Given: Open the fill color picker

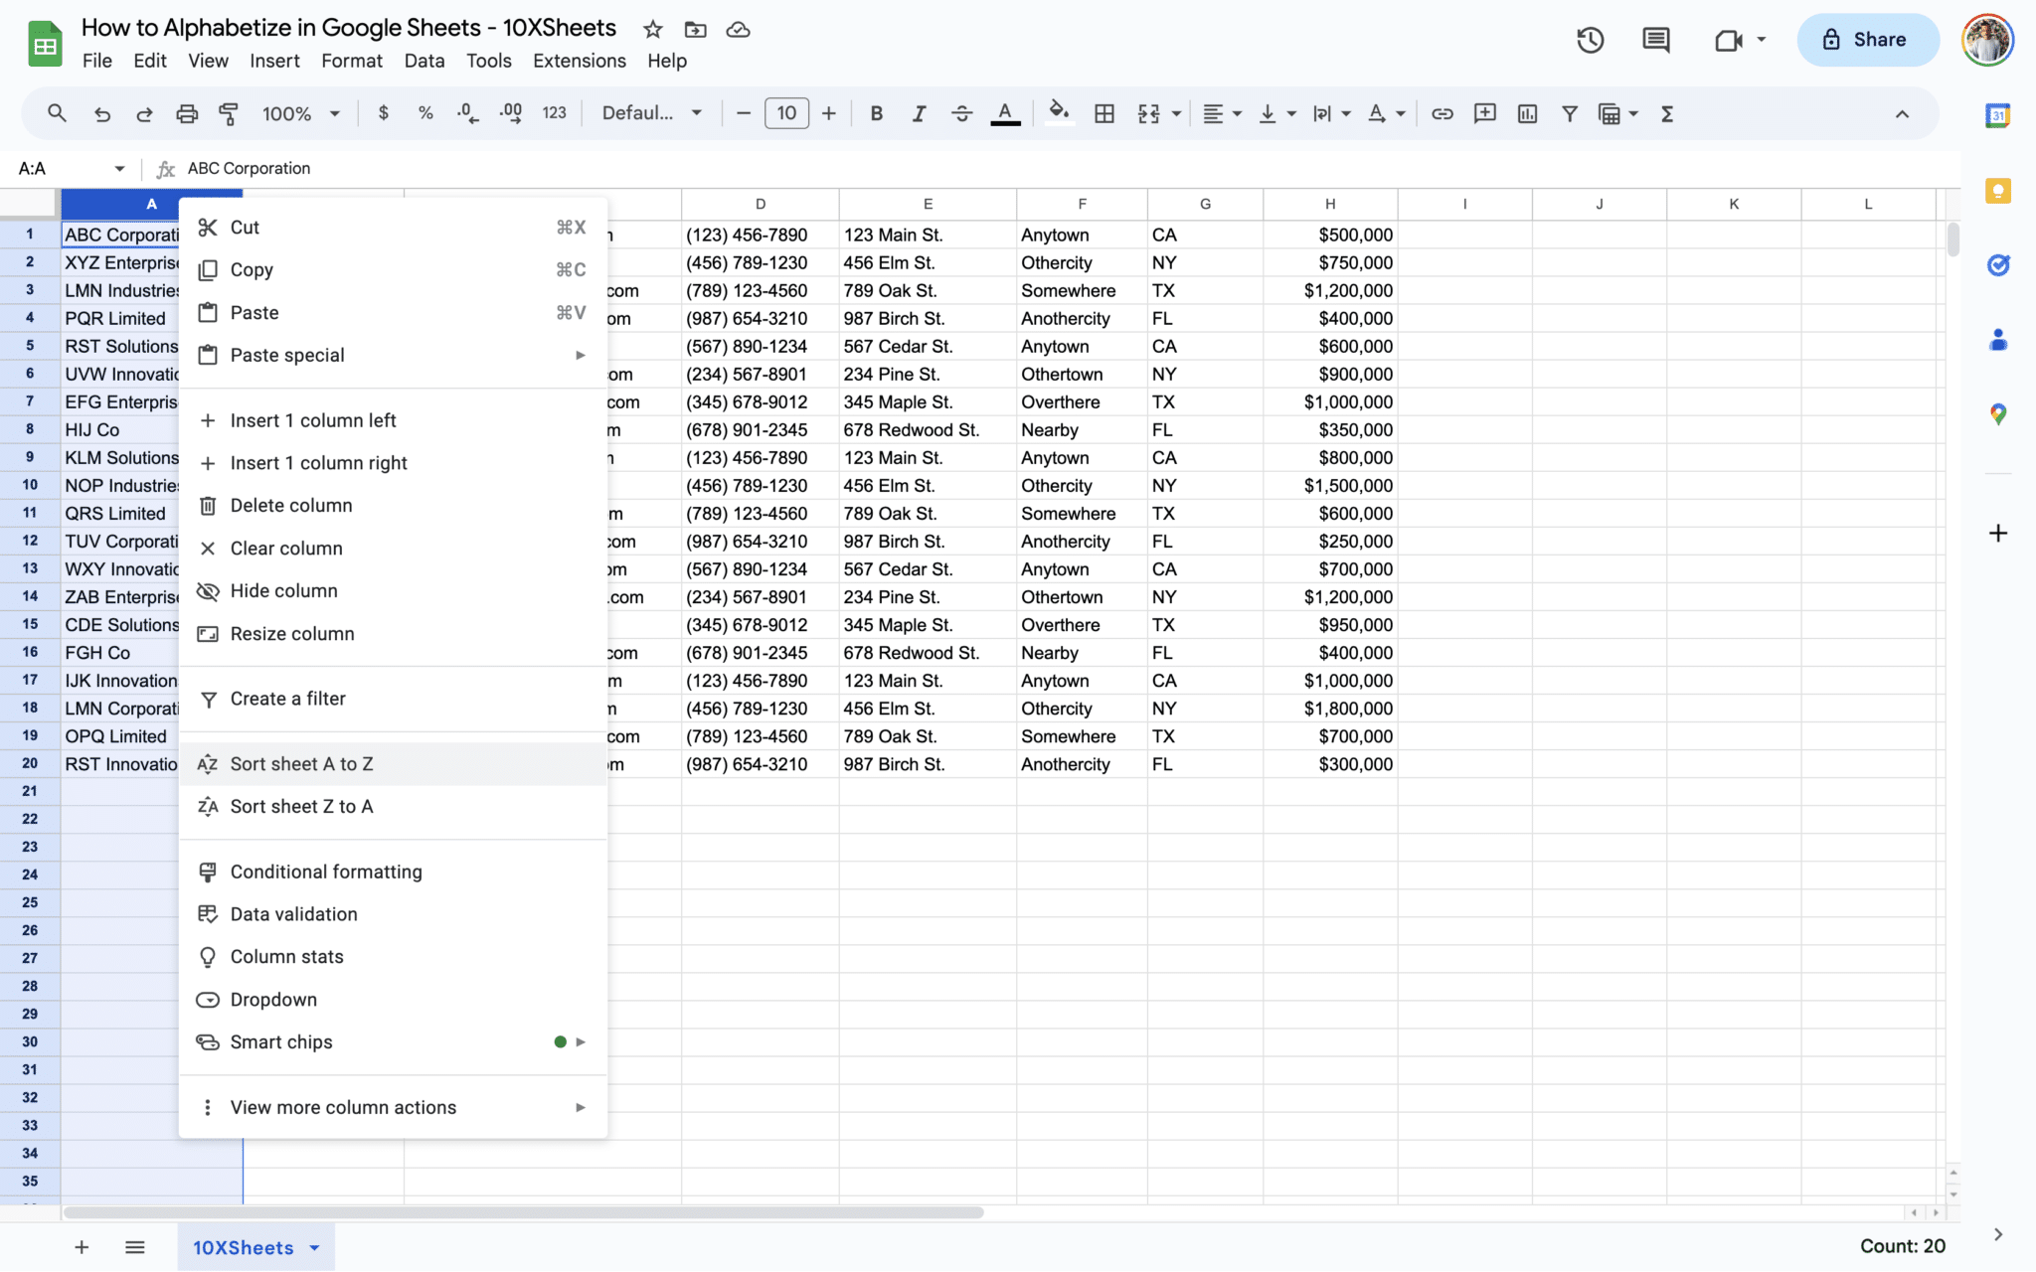Looking at the screenshot, I should 1059,113.
